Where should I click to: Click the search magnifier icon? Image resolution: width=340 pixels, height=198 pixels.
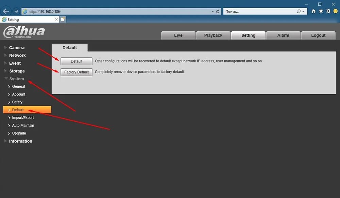[299, 11]
